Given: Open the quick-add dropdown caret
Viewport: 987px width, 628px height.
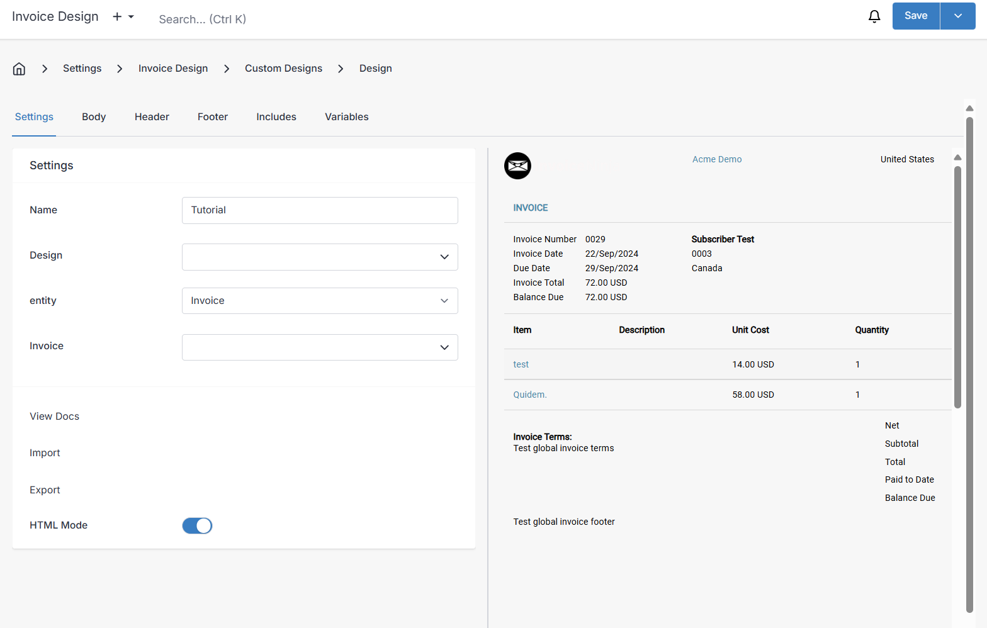Looking at the screenshot, I should pos(131,17).
